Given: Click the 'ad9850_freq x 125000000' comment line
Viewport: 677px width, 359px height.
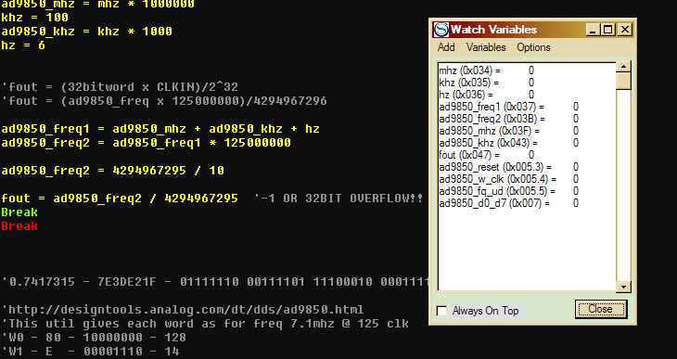Looking at the screenshot, I should 164,101.
